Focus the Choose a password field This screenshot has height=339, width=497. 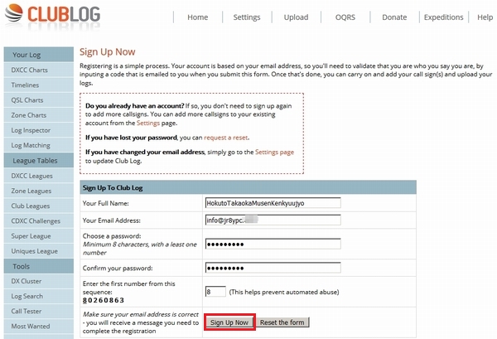273,244
